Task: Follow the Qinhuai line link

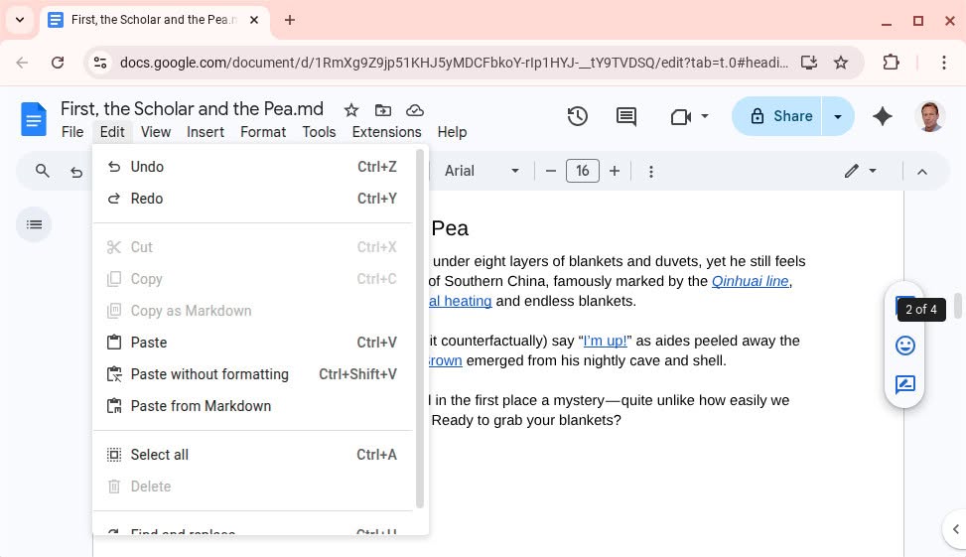Action: tap(750, 281)
